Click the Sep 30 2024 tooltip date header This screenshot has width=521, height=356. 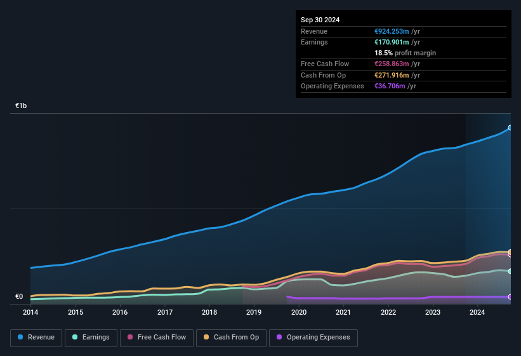tap(320, 20)
